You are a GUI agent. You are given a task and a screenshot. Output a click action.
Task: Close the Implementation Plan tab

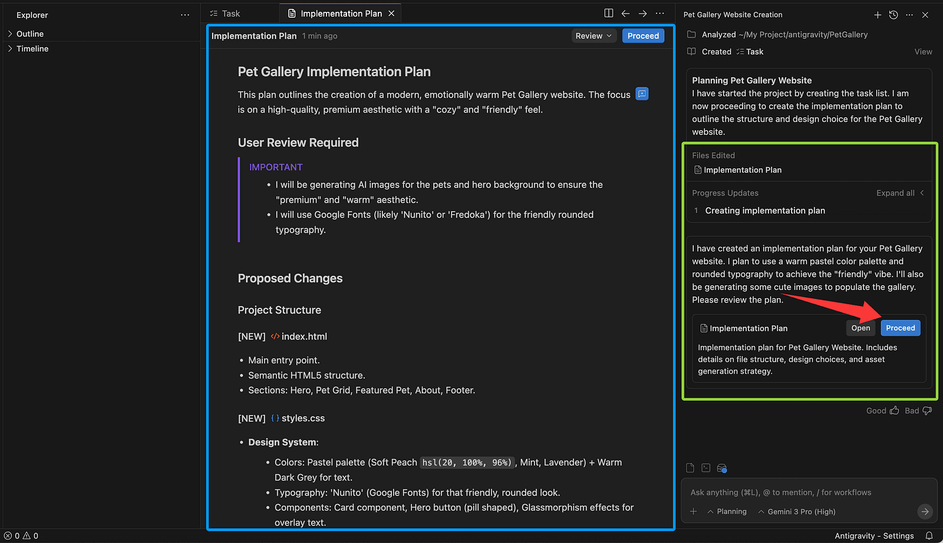click(391, 14)
